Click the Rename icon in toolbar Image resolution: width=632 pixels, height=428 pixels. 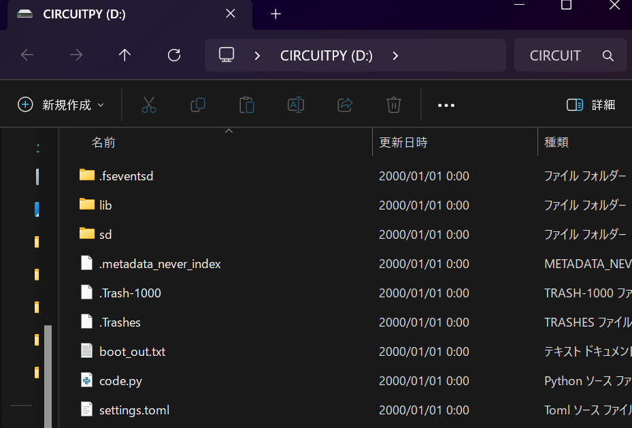pos(296,105)
